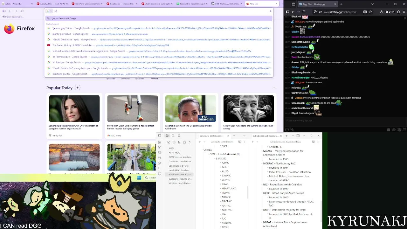
Task: Open Obsidian search magnifier icon
Action: [173, 136]
